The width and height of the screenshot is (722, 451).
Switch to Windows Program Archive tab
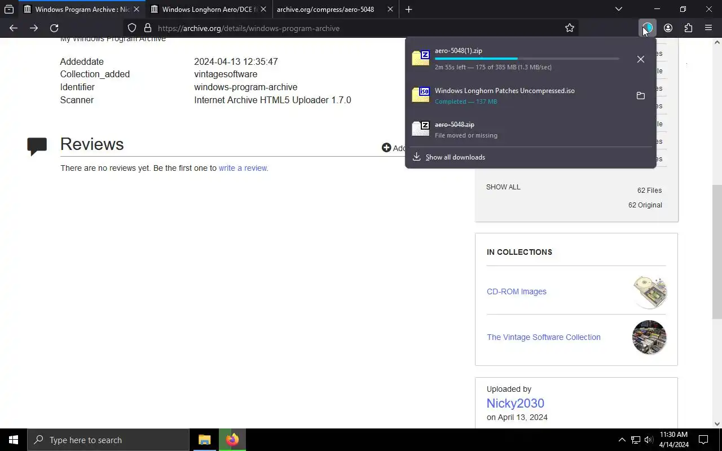point(81,9)
